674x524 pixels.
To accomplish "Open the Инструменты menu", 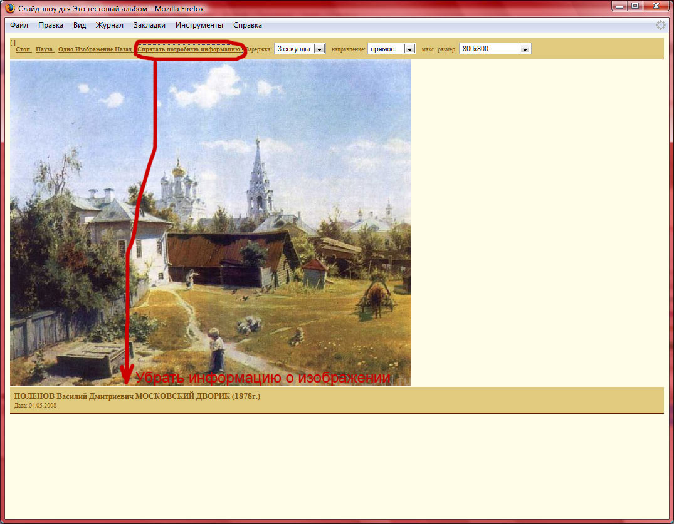I will (199, 25).
